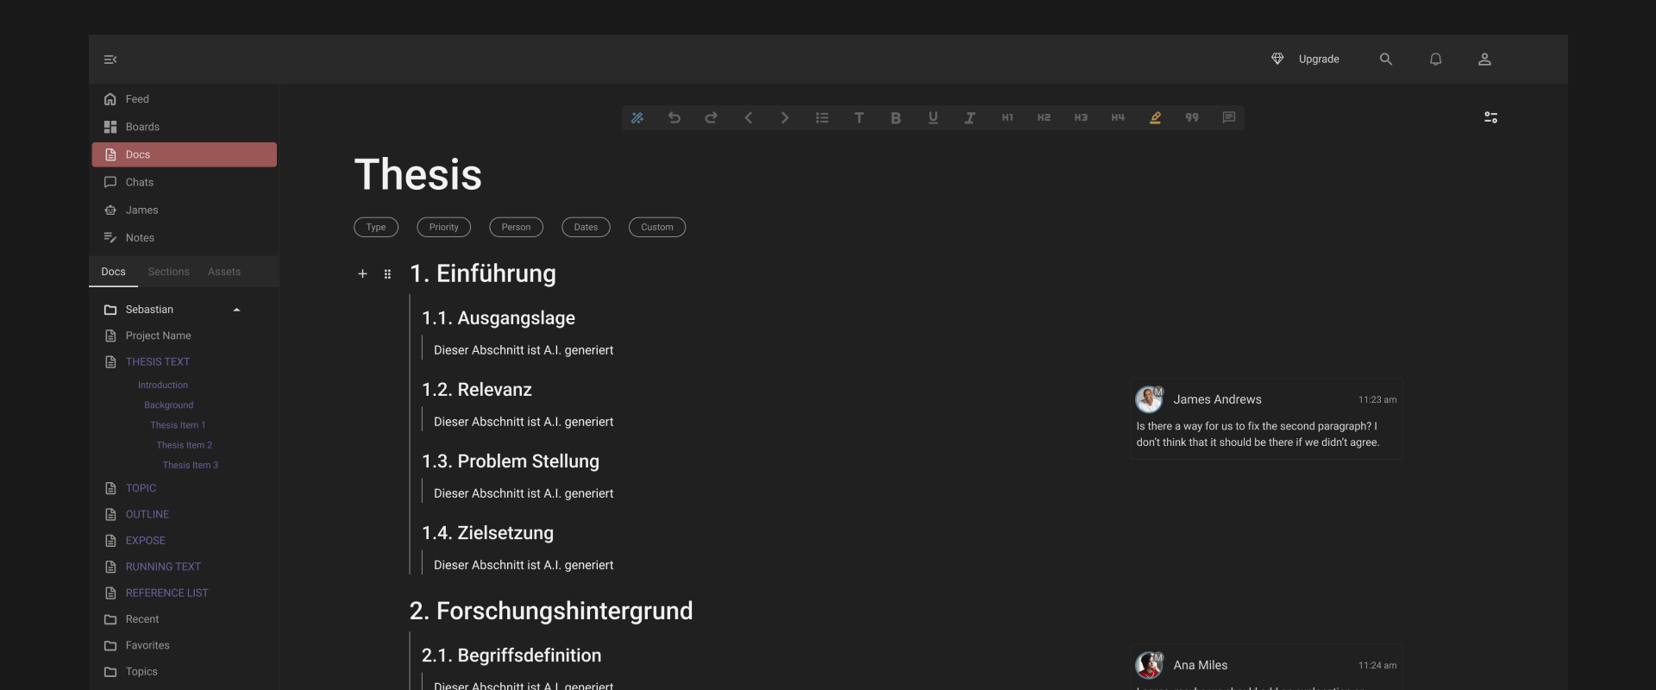Select the highlighter tool
This screenshot has height=690, width=1656.
[1155, 117]
